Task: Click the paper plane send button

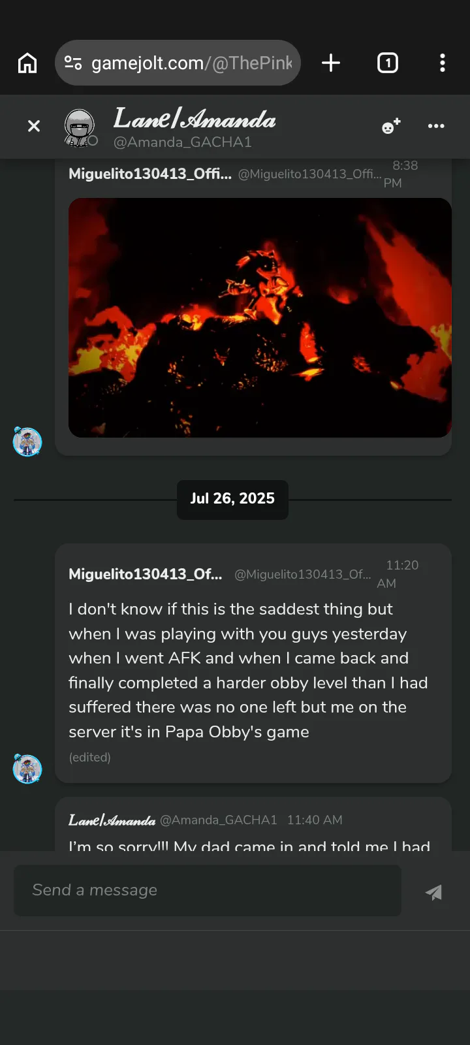Action: tap(433, 892)
